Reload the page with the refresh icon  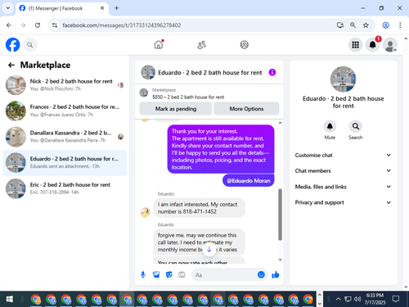pos(38,25)
